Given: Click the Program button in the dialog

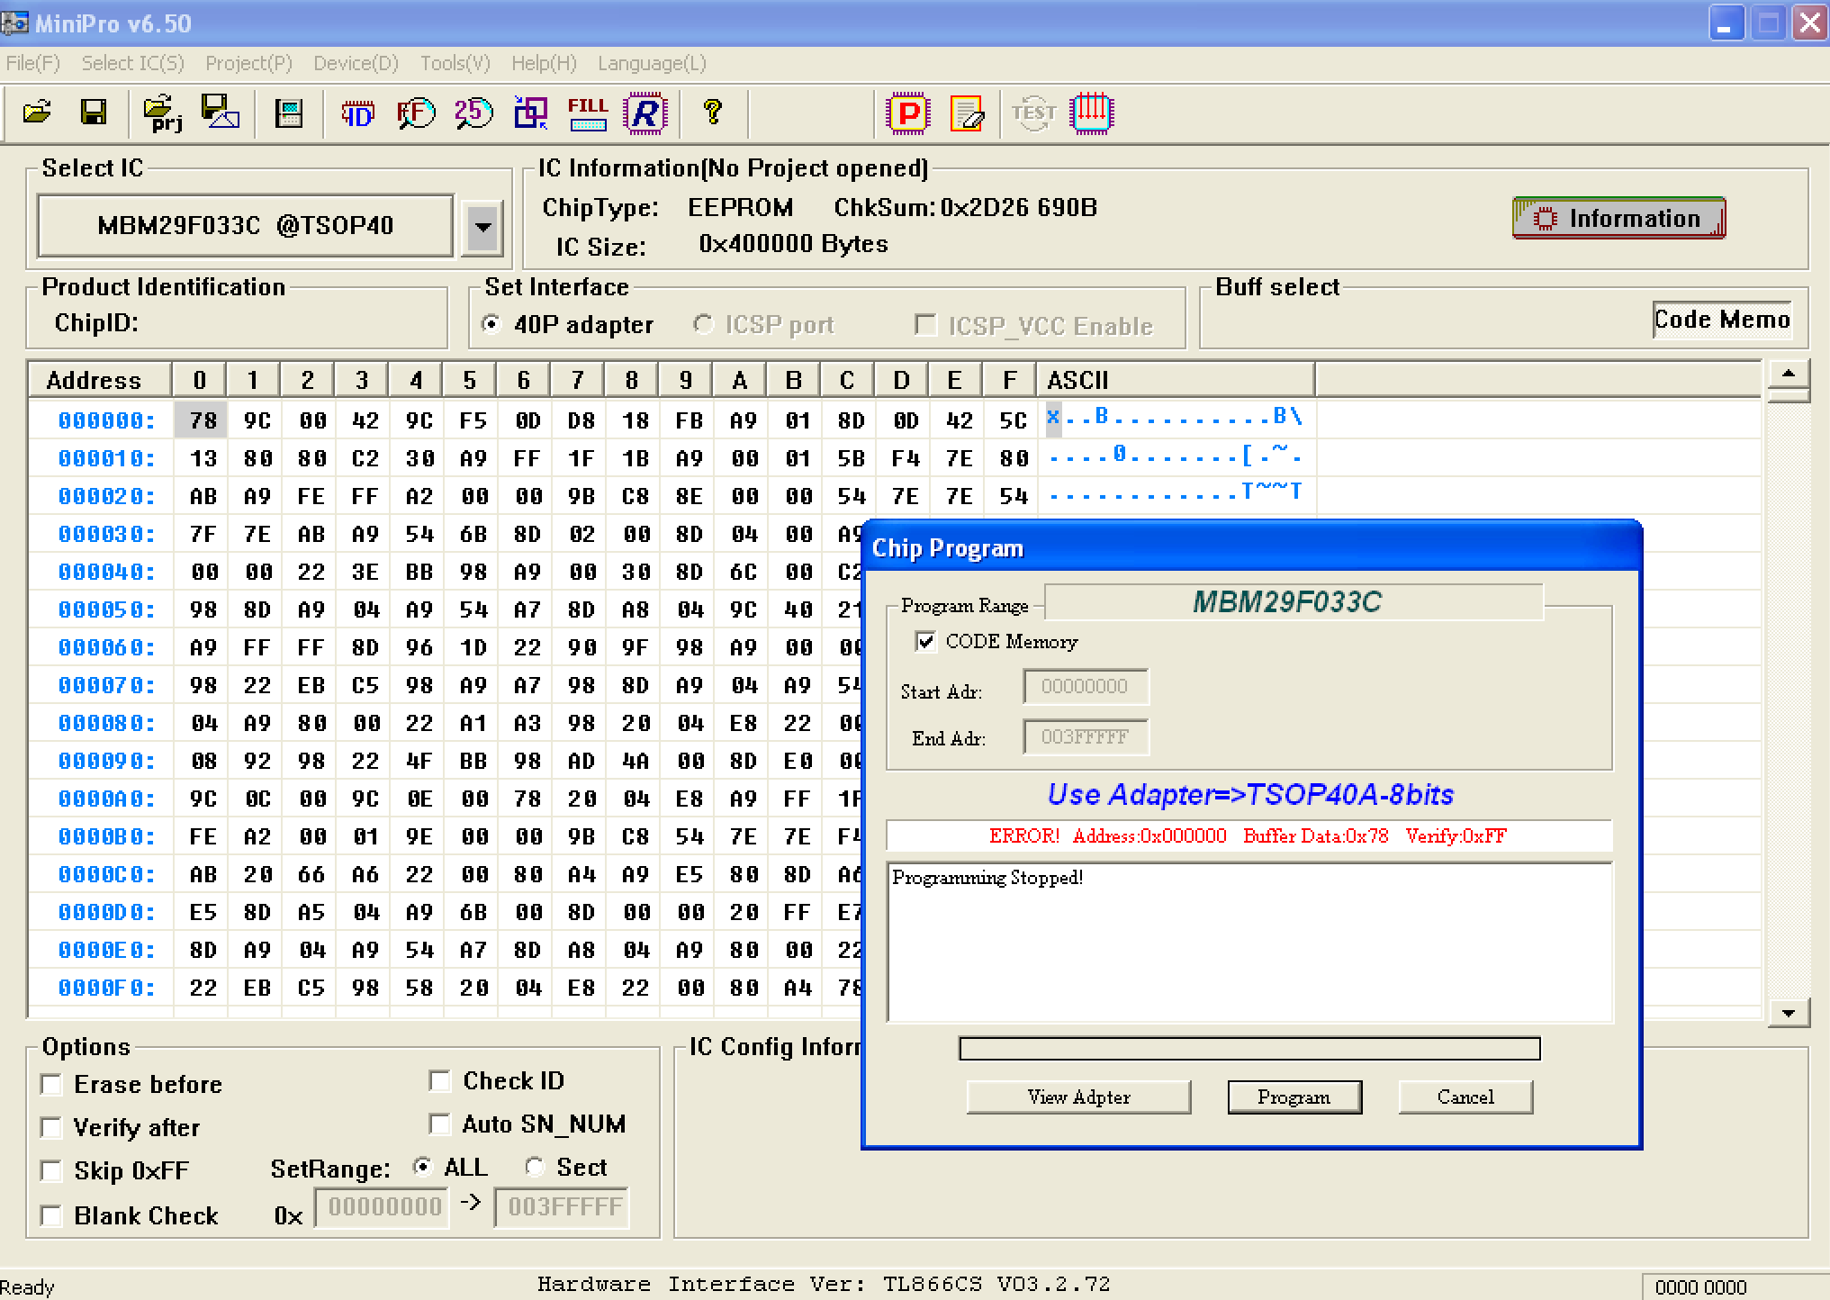Looking at the screenshot, I should 1294,1097.
